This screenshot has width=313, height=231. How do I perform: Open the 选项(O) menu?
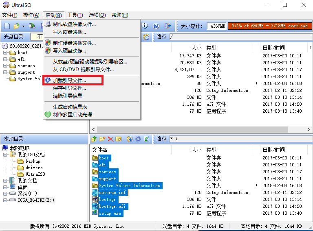click(x=97, y=15)
